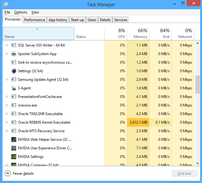Click the NVIDIA Settings green icon

pyautogui.click(x=14, y=157)
